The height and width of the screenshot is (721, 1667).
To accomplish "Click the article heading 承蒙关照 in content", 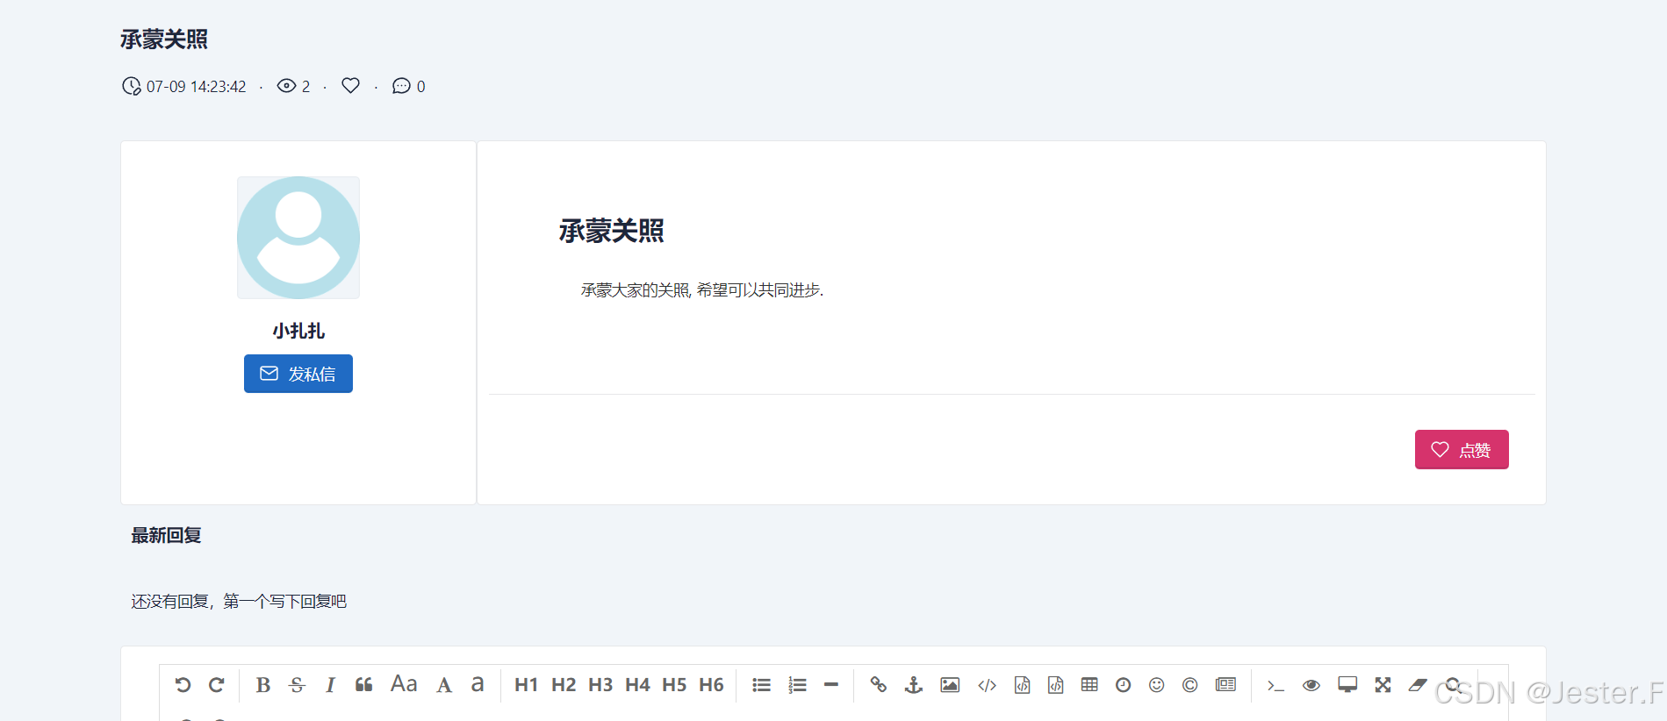I will 612,231.
